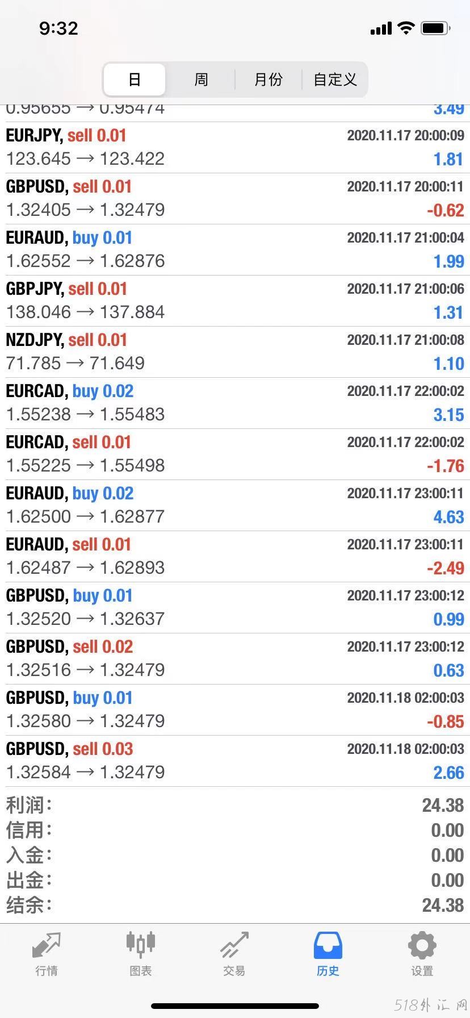Image resolution: width=470 pixels, height=1018 pixels.
Task: Open the 交易 trade tab icon
Action: (x=234, y=945)
